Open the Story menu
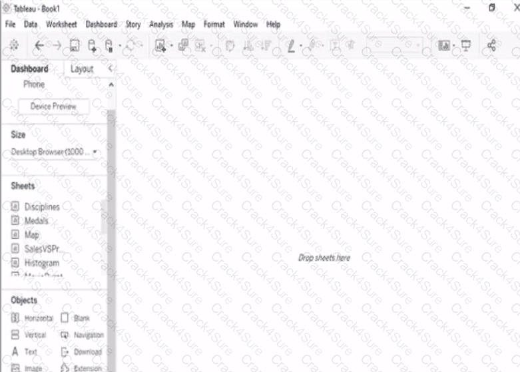Image resolution: width=520 pixels, height=372 pixels. coord(133,25)
